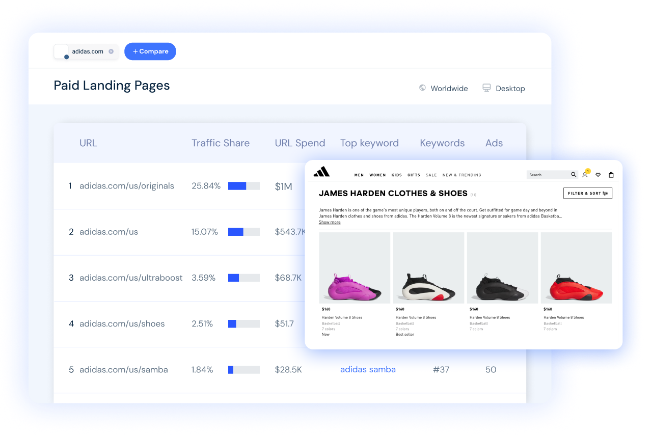The height and width of the screenshot is (436, 652).
Task: Click the $68.7K spend value
Action: pyautogui.click(x=288, y=278)
